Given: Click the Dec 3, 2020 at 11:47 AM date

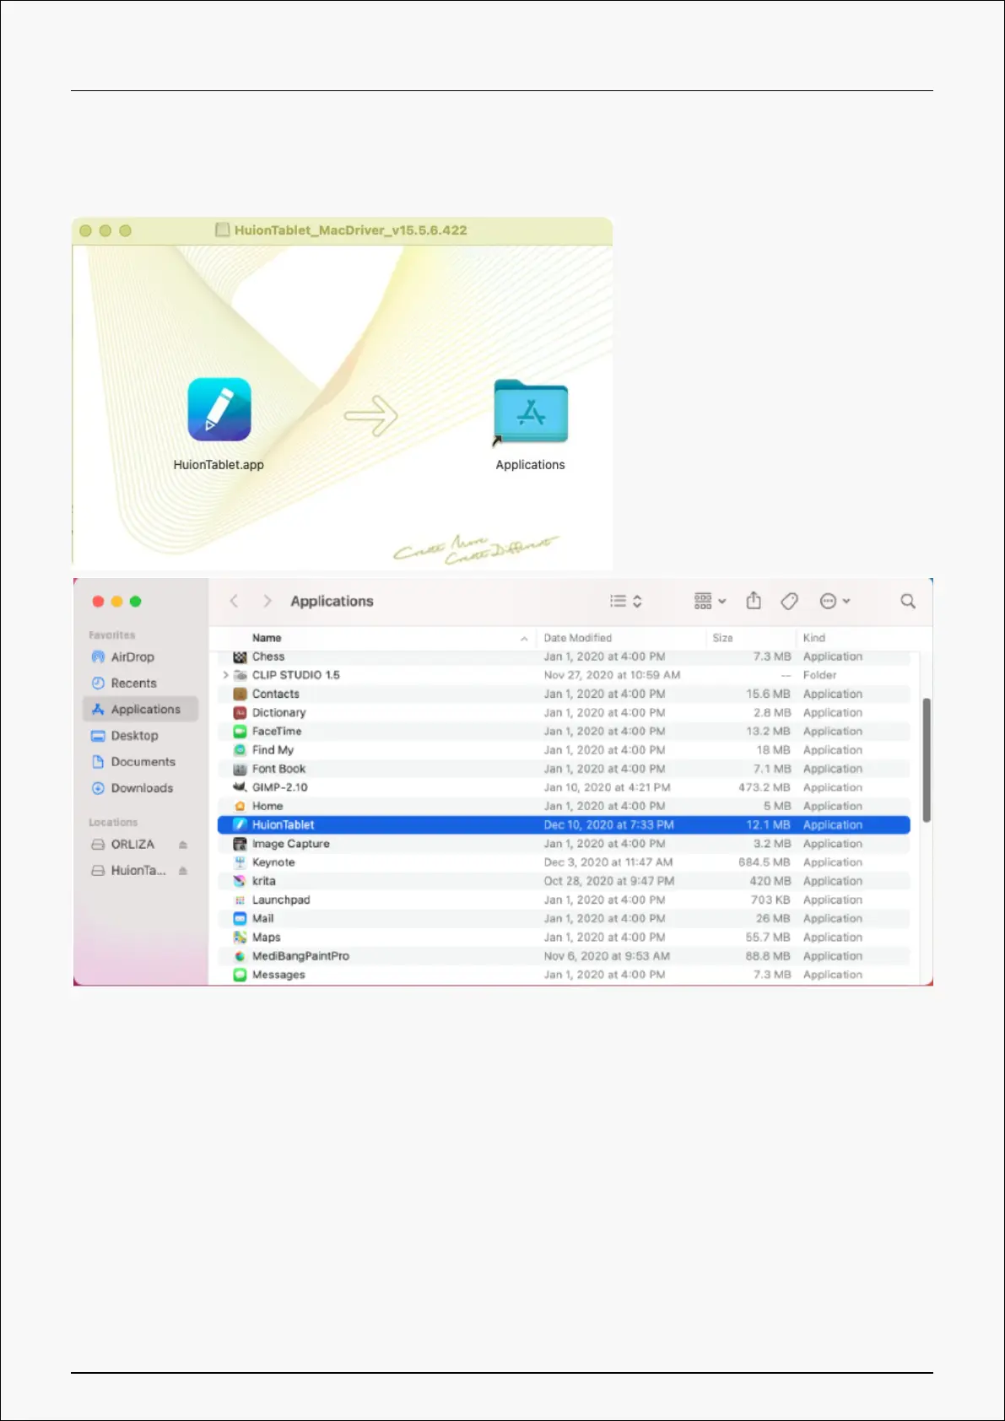Looking at the screenshot, I should (608, 862).
